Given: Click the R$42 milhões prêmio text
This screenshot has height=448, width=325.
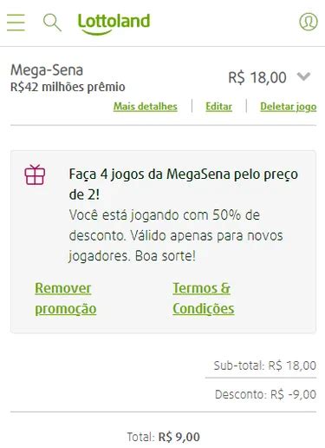Looking at the screenshot, I should pos(68,87).
